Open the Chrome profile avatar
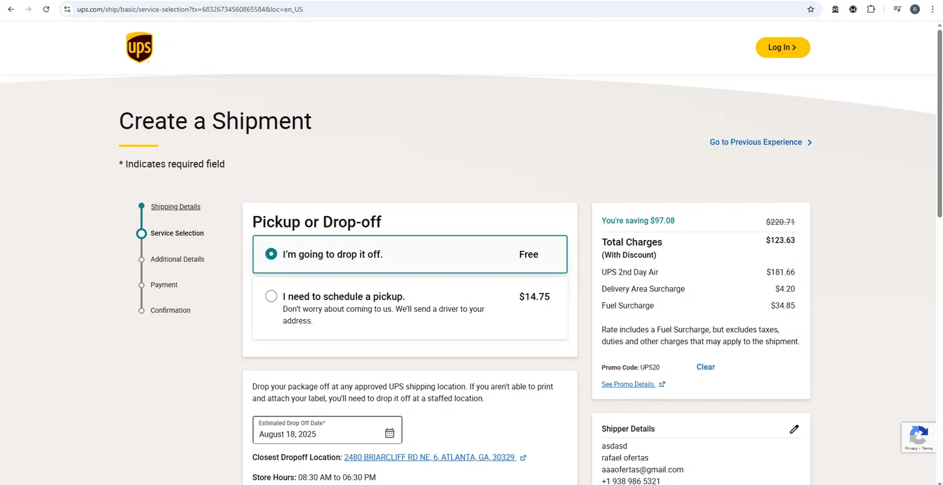Image resolution: width=943 pixels, height=485 pixels. click(915, 9)
